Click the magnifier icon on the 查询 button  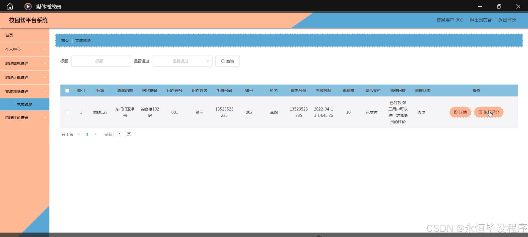223,61
